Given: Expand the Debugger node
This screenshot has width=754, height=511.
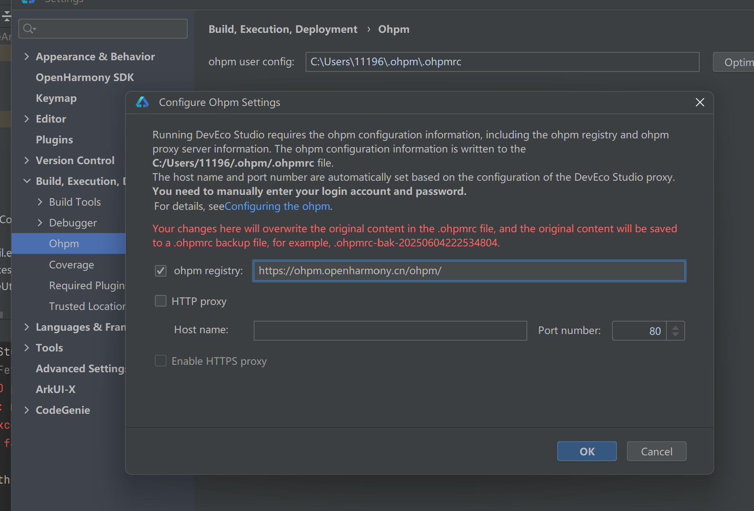Looking at the screenshot, I should 40,223.
